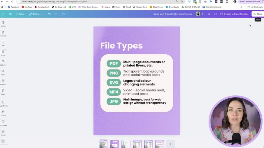Open the Magic Media sidebar panel
The width and height of the screenshot is (264, 148).
3,104
